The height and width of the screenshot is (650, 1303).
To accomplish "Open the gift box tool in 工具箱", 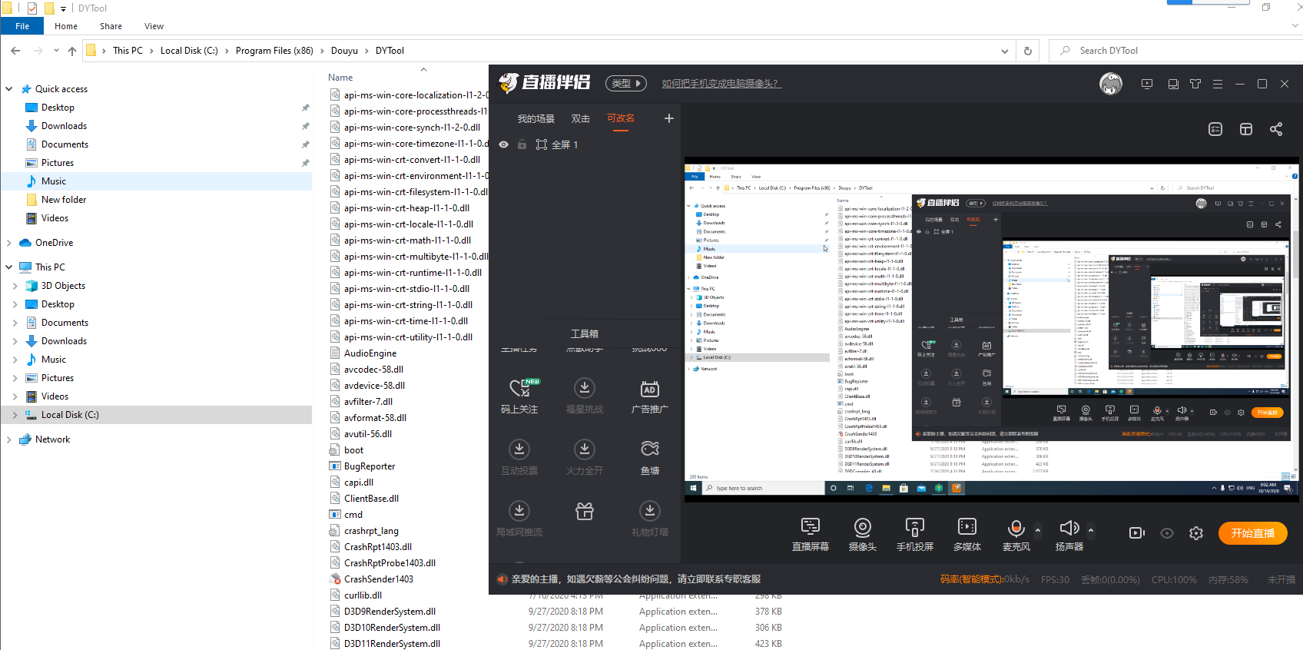I will (585, 511).
